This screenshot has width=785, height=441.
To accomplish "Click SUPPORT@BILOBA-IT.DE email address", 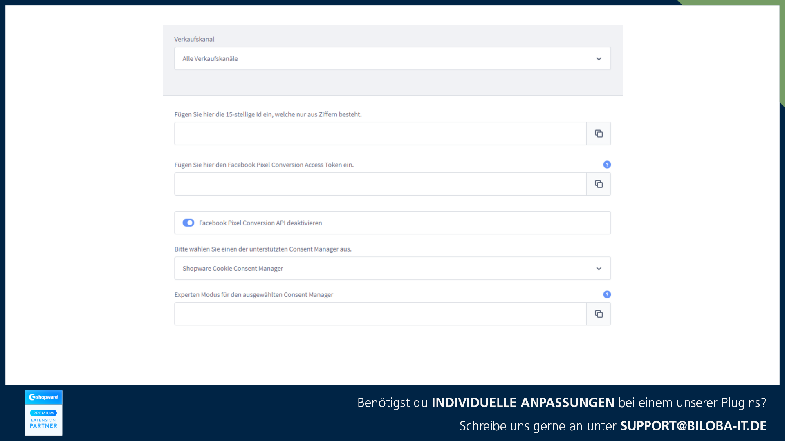I will coord(693,426).
